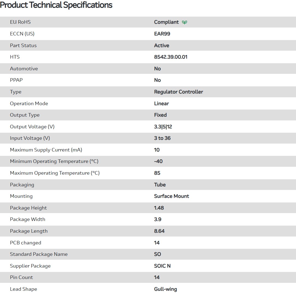Click the Part Status label

pos(23,46)
